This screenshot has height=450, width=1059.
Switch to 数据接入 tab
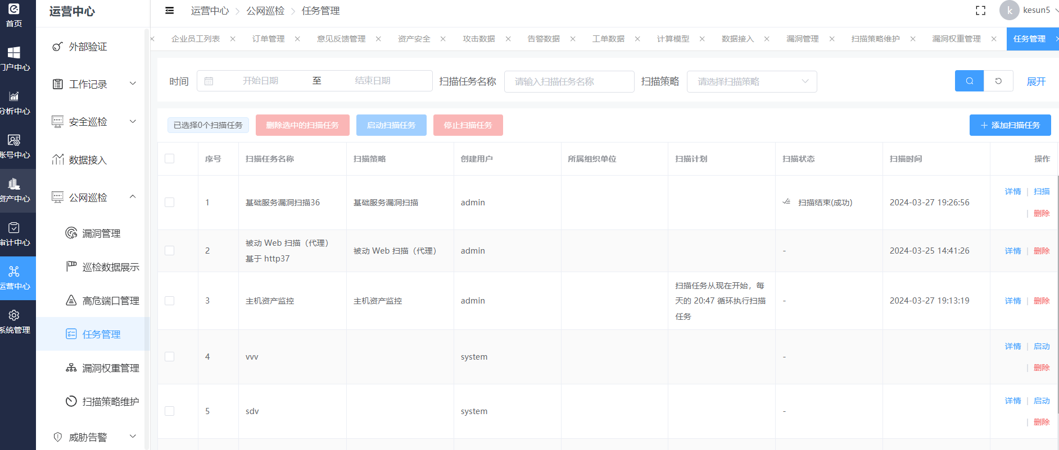click(737, 39)
